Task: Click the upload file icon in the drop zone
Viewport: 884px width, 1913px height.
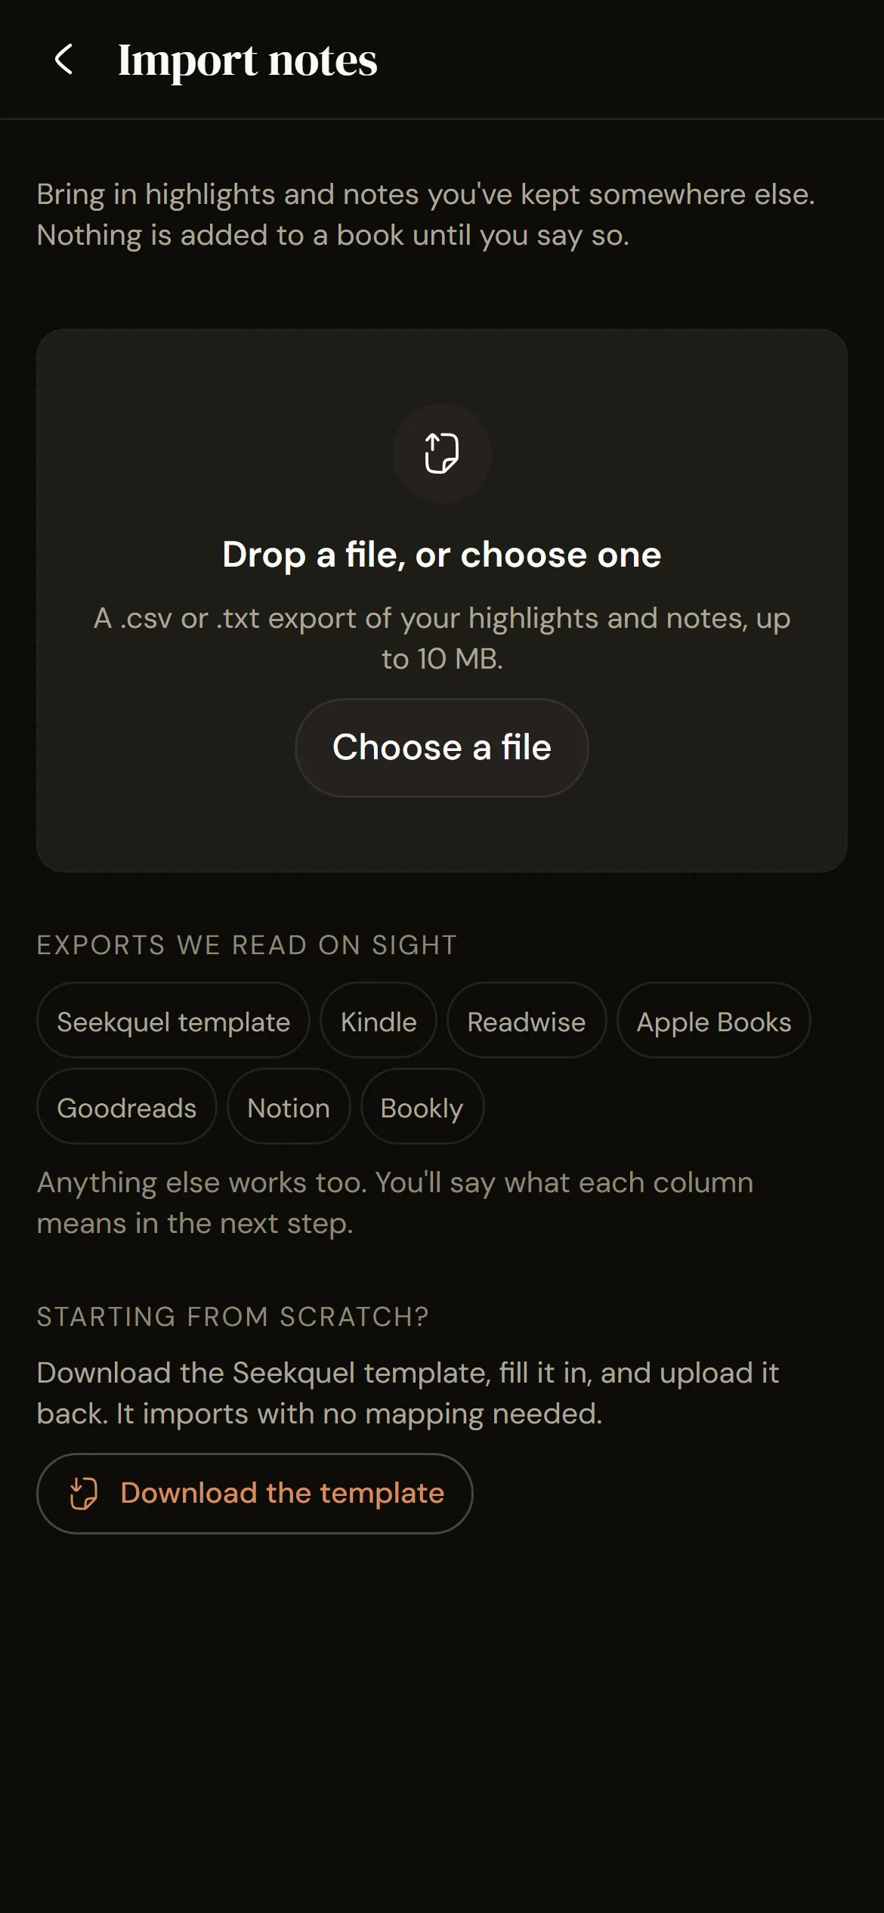Action: [x=442, y=453]
